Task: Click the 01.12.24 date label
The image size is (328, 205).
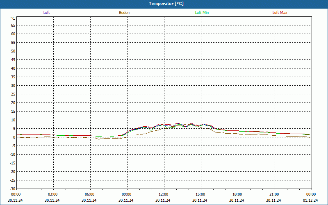Action: (310, 200)
